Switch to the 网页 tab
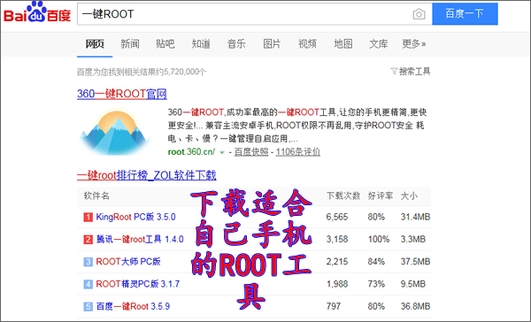Viewport: 531px width, 322px height. [x=95, y=43]
